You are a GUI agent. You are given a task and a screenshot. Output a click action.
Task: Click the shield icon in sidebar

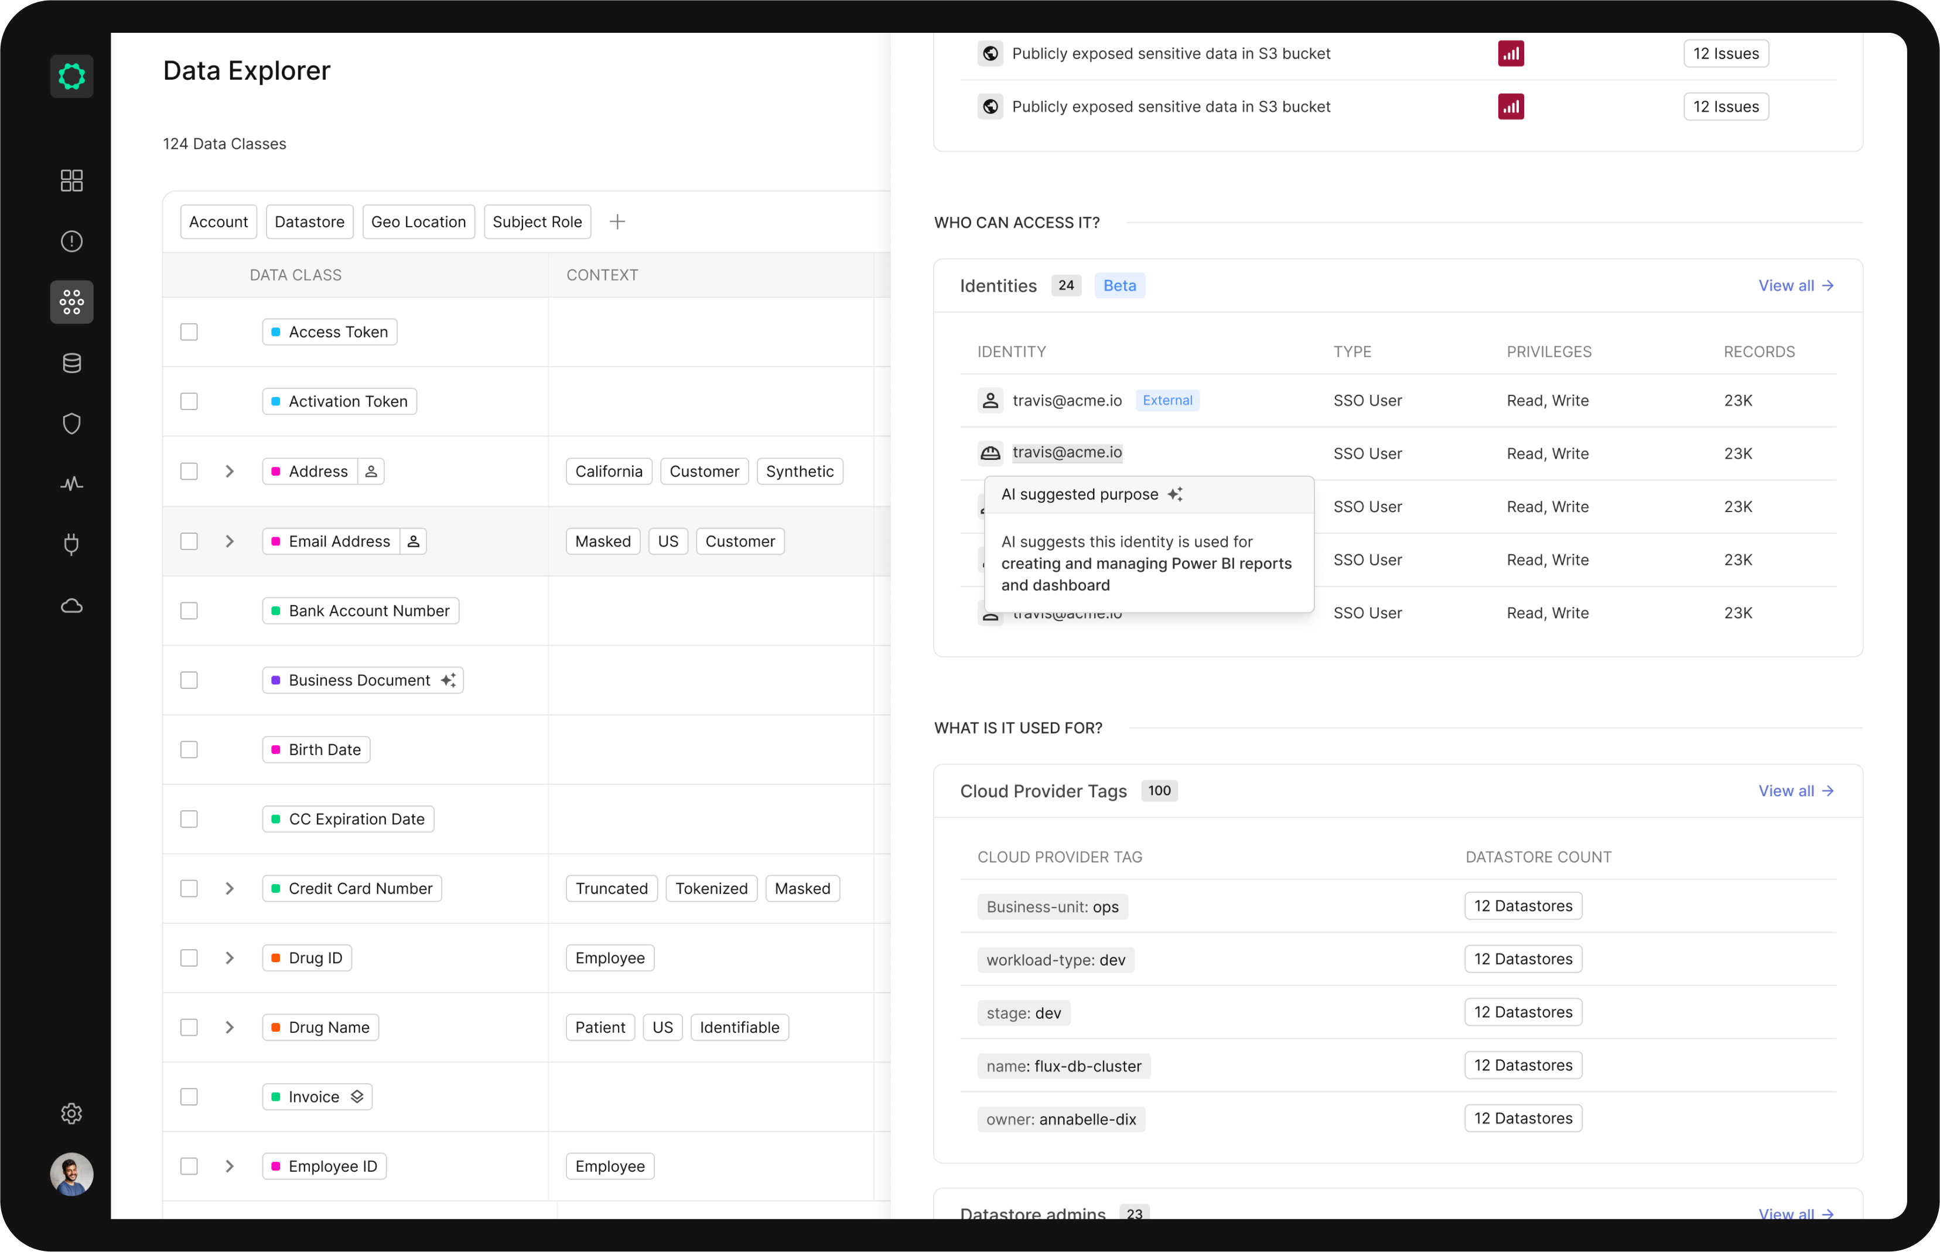coord(71,424)
